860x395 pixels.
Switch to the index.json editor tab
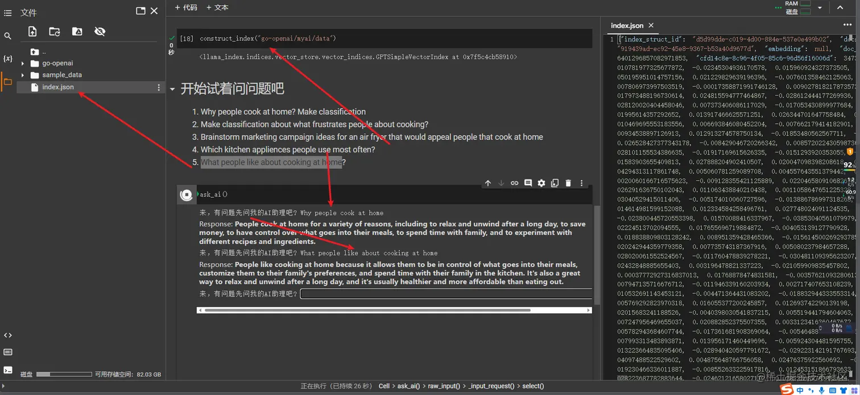pyautogui.click(x=627, y=26)
